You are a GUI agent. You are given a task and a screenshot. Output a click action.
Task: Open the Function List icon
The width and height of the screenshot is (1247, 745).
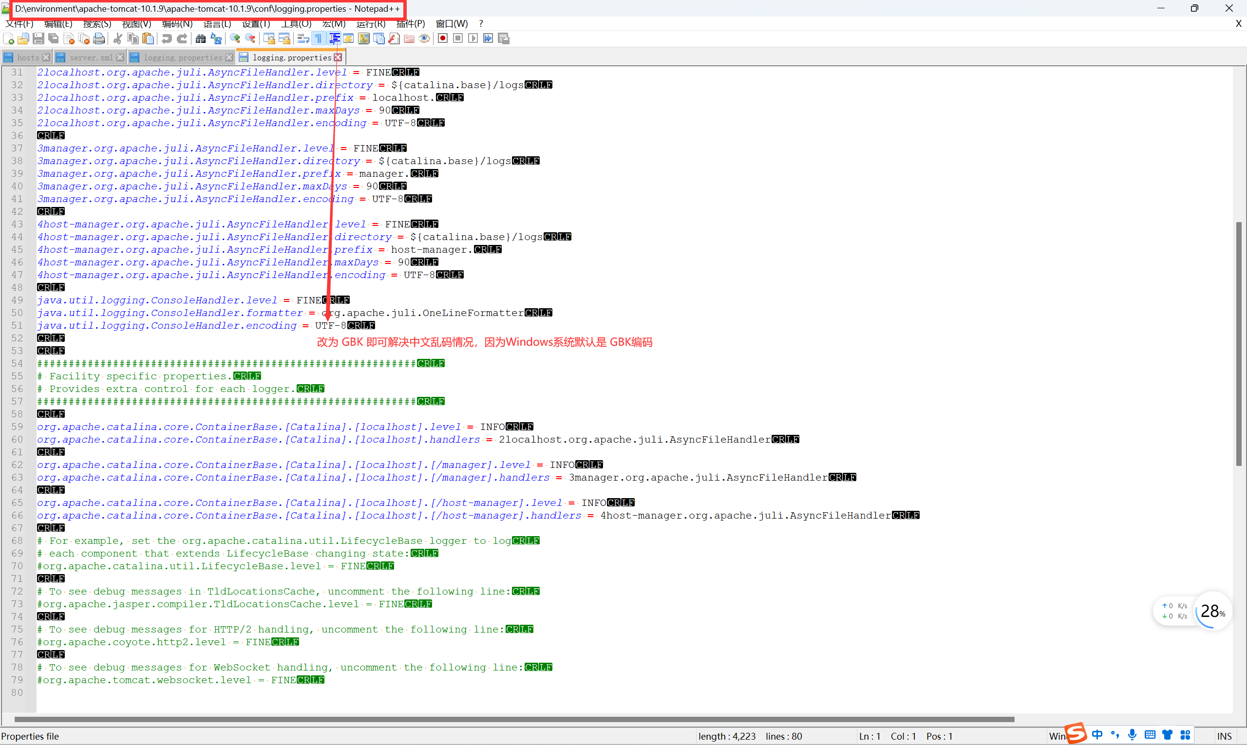pyautogui.click(x=394, y=38)
